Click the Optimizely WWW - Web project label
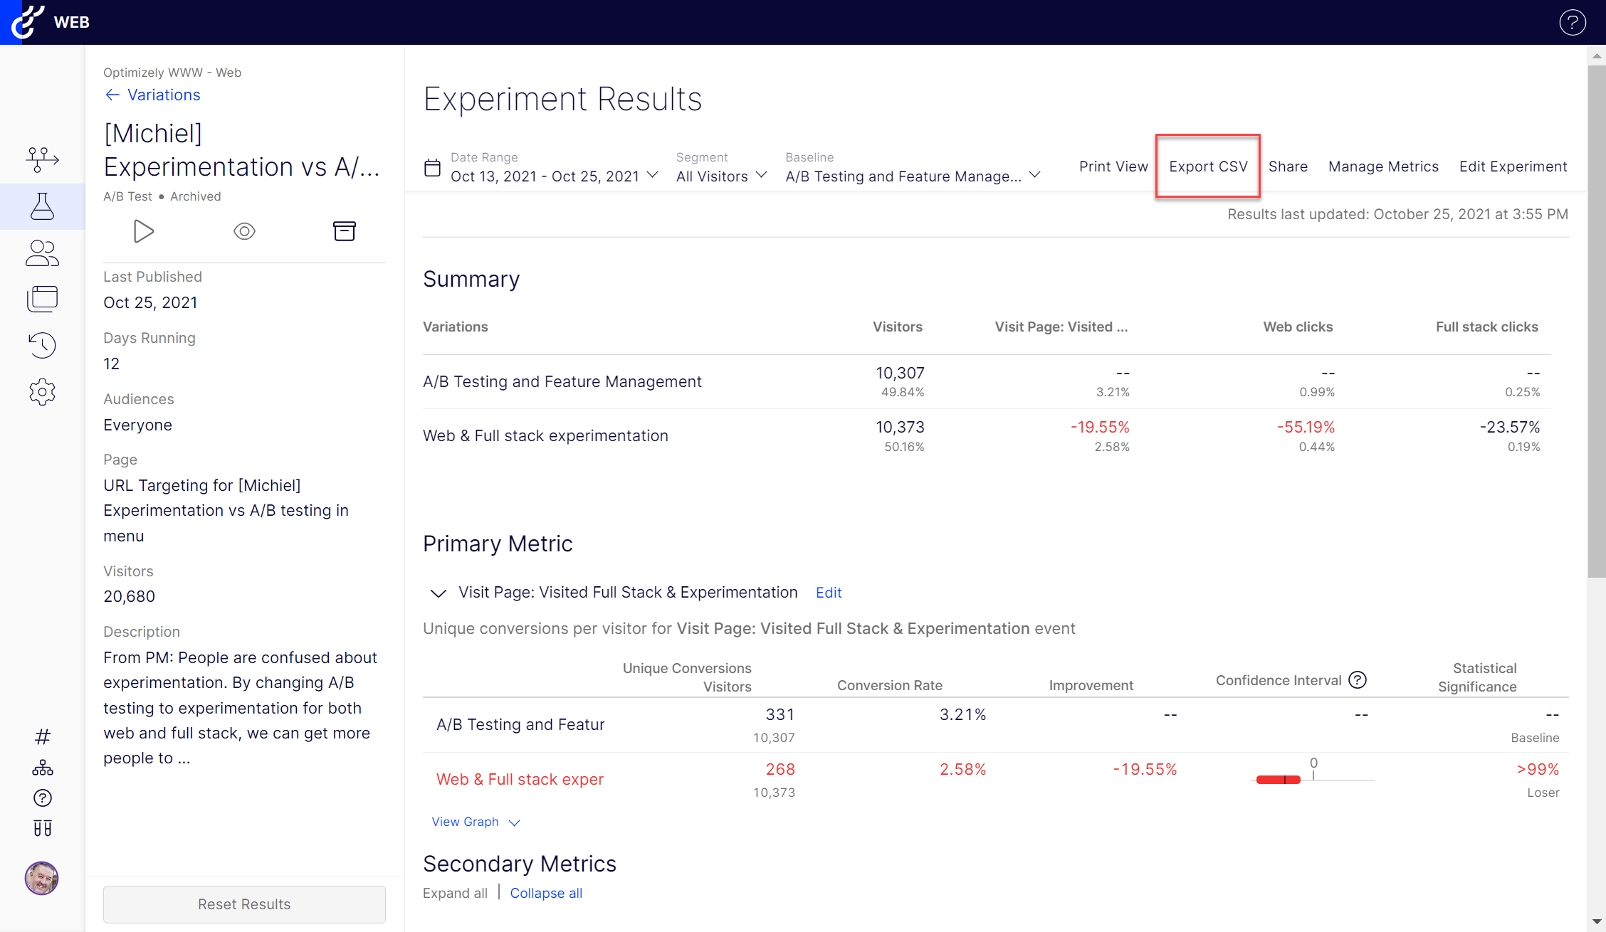The image size is (1606, 932). pyautogui.click(x=172, y=73)
